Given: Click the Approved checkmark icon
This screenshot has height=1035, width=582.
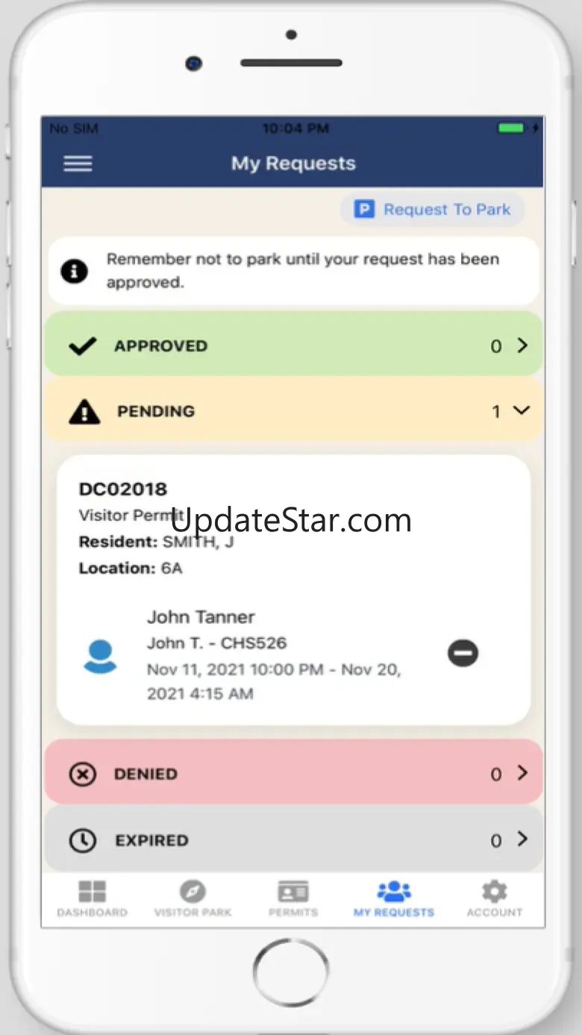Looking at the screenshot, I should [82, 346].
